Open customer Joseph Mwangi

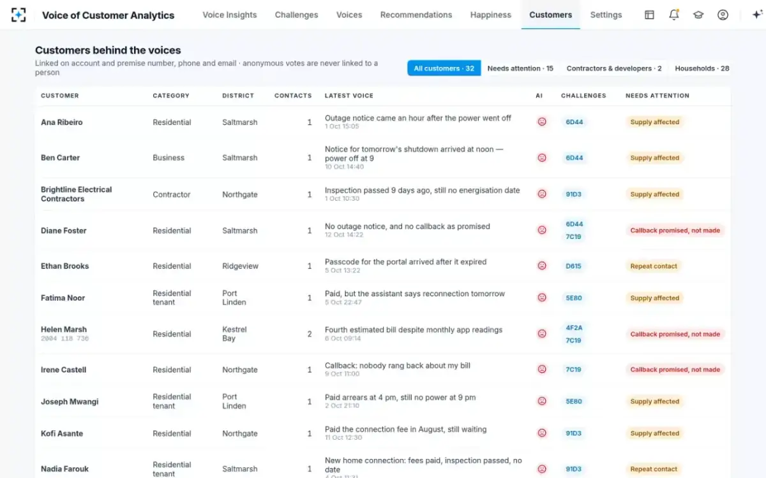click(x=70, y=402)
